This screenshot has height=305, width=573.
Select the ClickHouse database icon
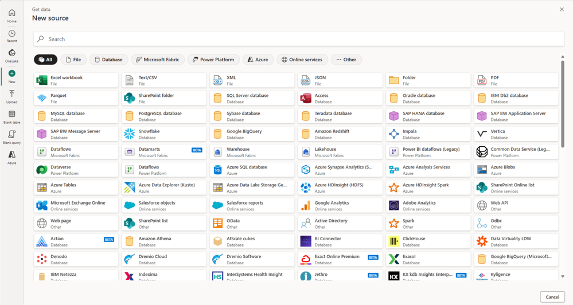click(394, 241)
